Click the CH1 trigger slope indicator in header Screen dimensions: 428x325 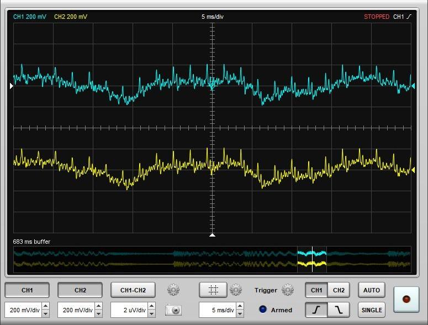coord(402,17)
